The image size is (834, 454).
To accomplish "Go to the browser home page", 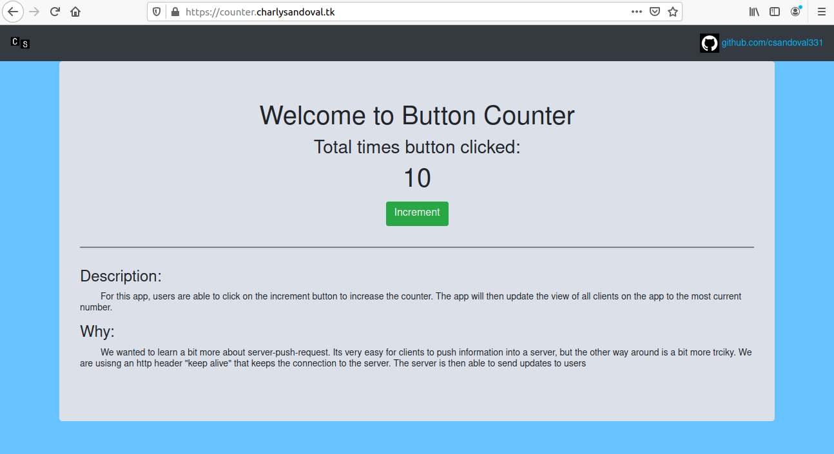I will click(75, 12).
